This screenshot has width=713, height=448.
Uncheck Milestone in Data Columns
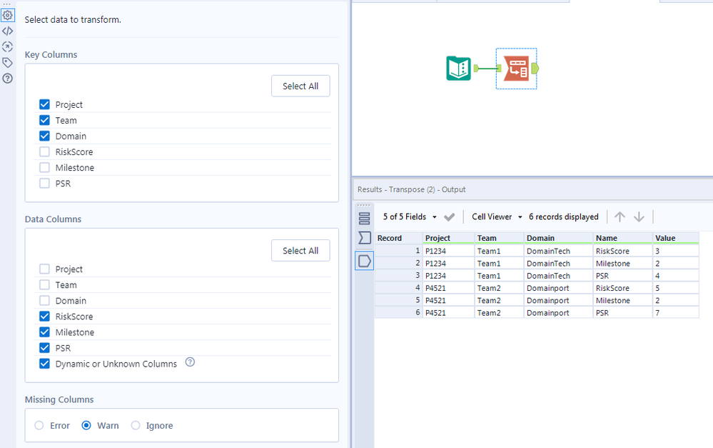click(x=44, y=332)
